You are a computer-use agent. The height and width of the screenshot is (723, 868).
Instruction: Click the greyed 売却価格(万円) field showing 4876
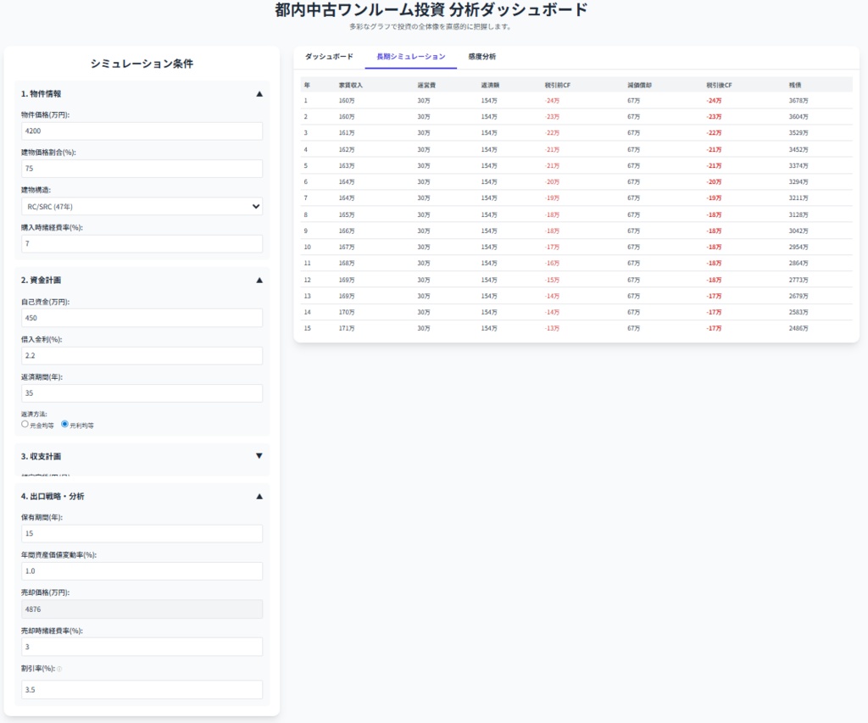(142, 609)
